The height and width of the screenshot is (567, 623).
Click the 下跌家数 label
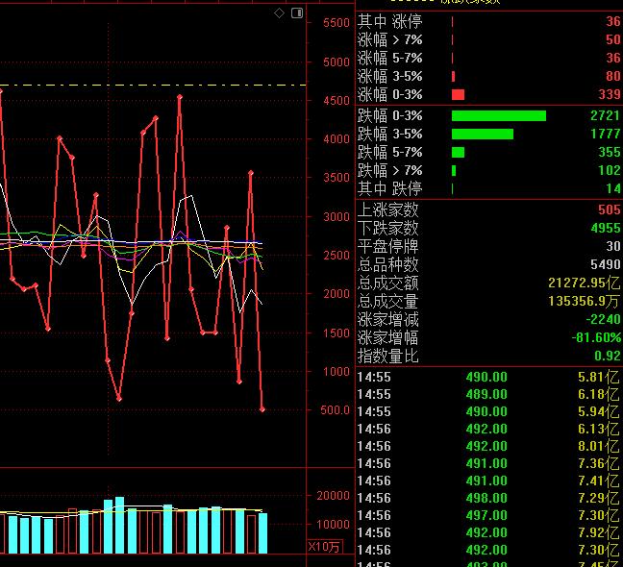[388, 228]
